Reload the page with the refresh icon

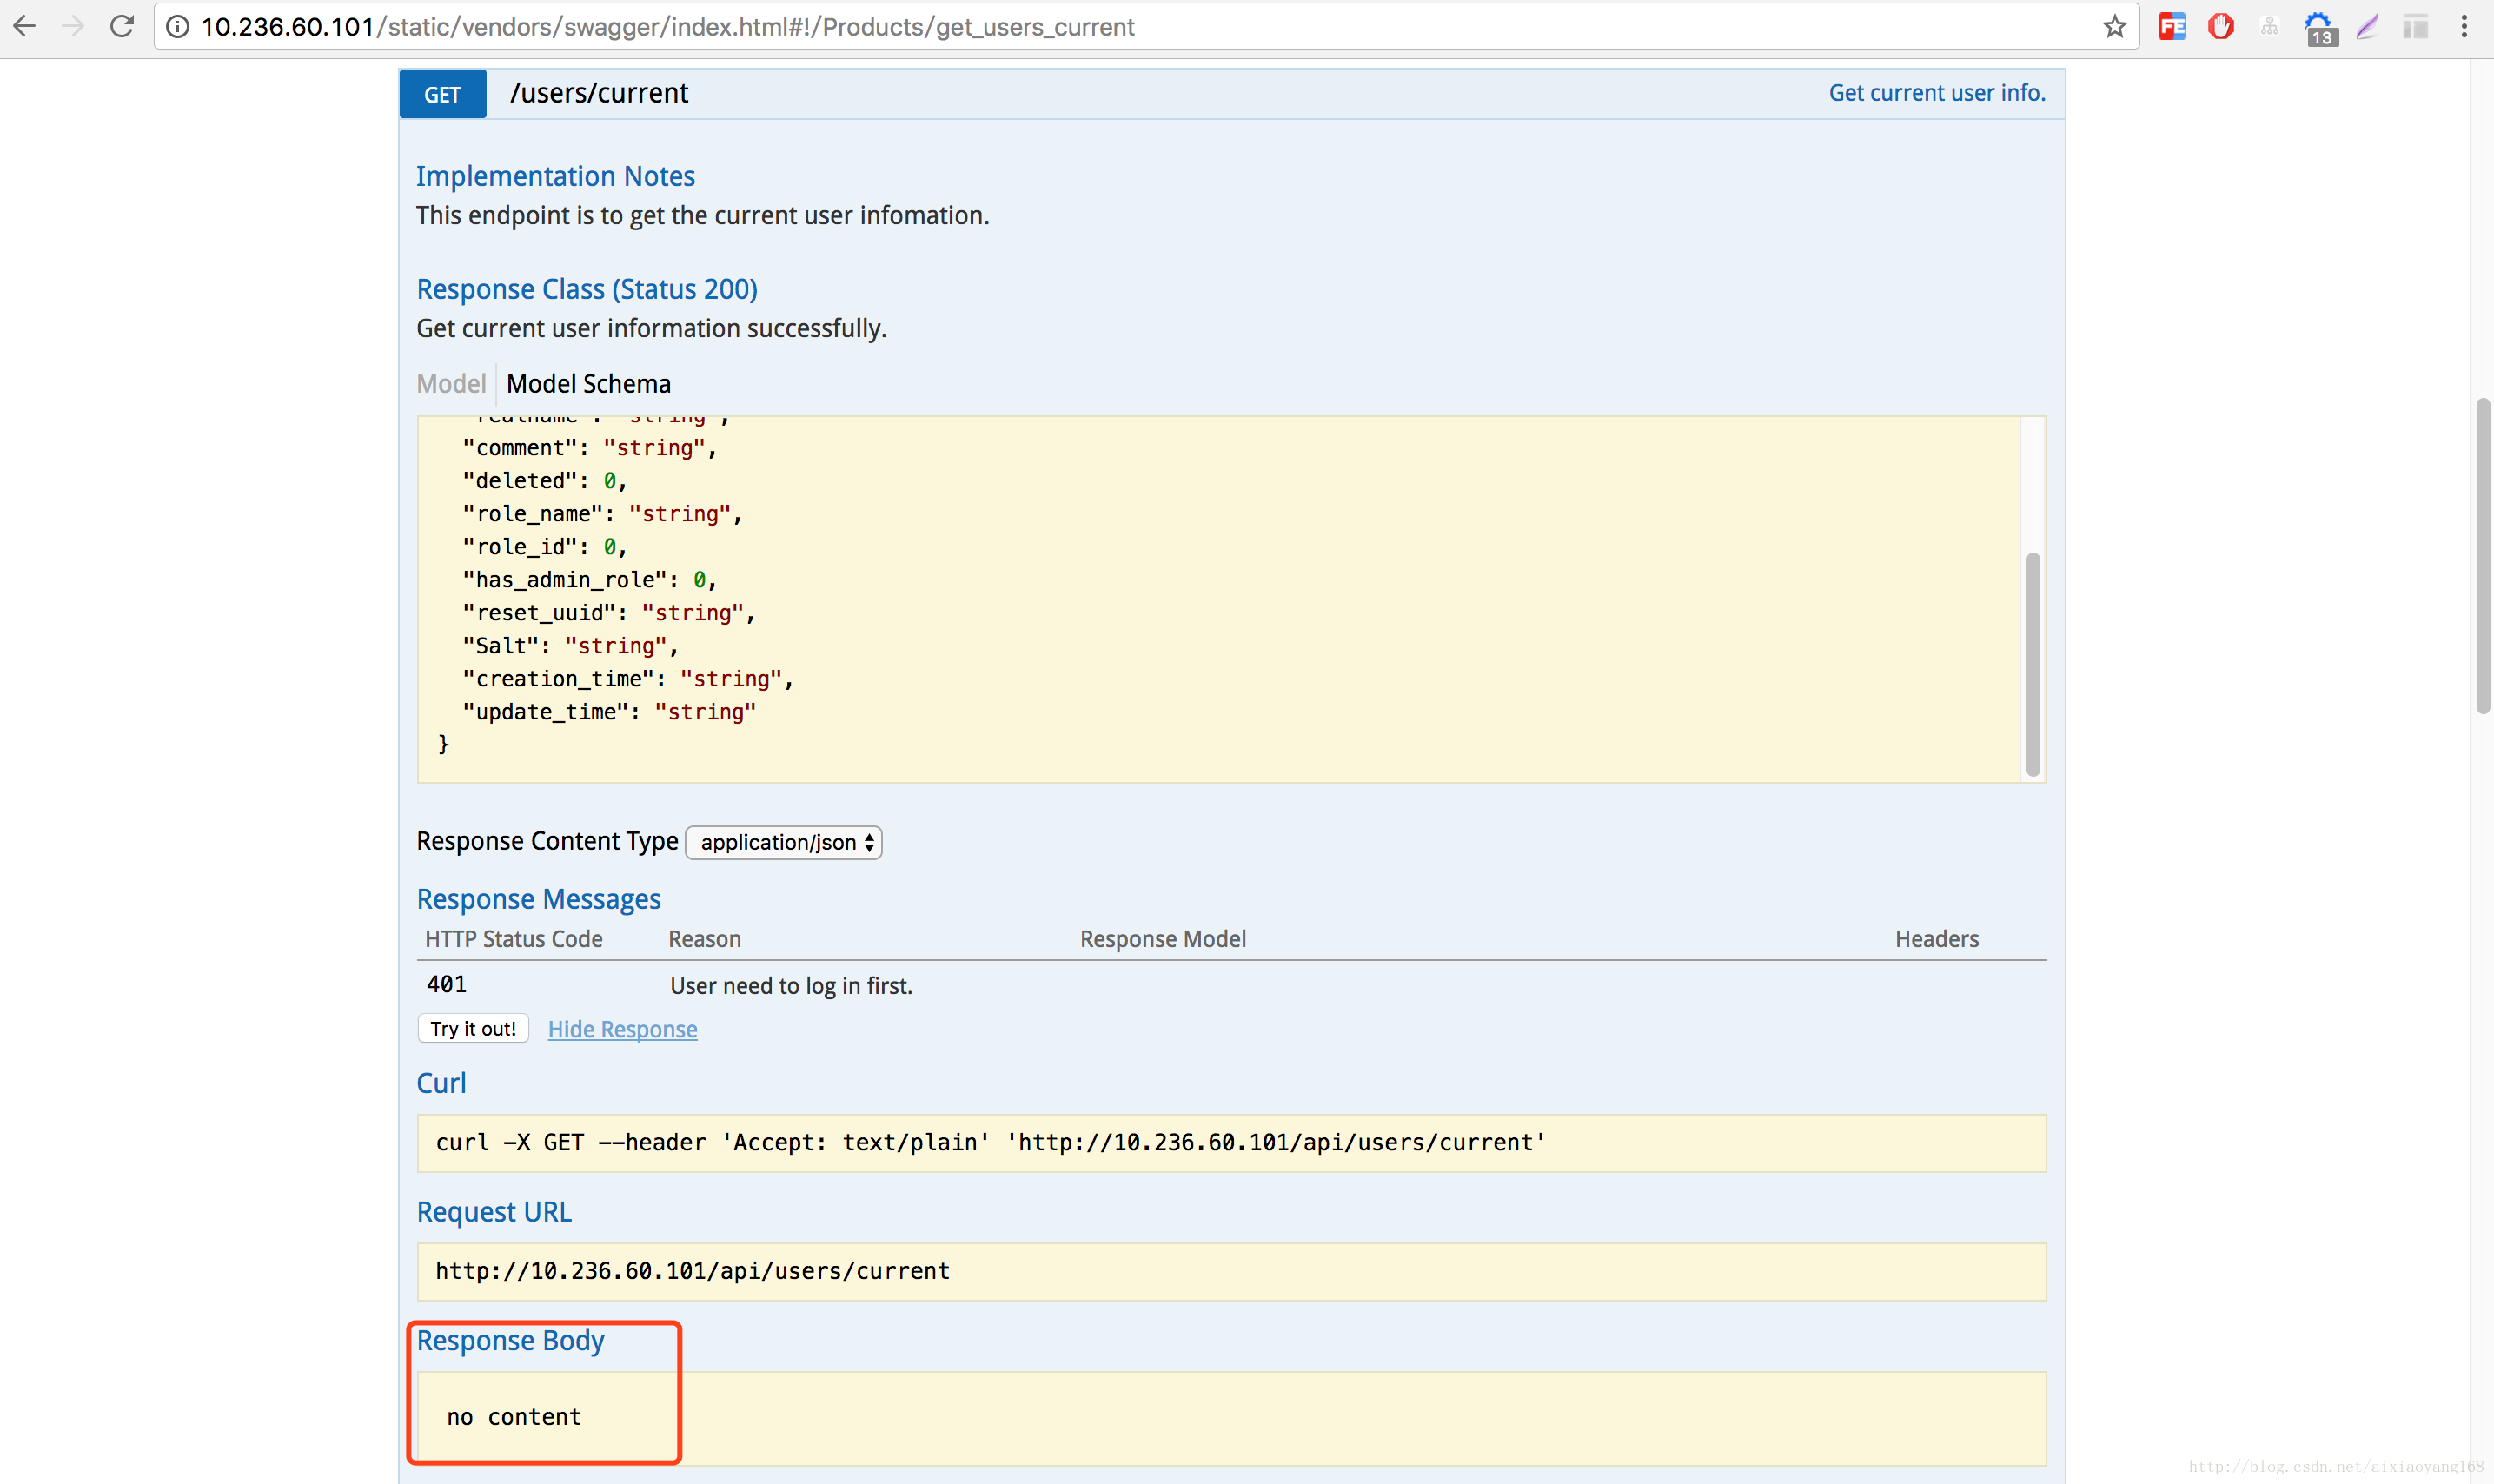122,26
